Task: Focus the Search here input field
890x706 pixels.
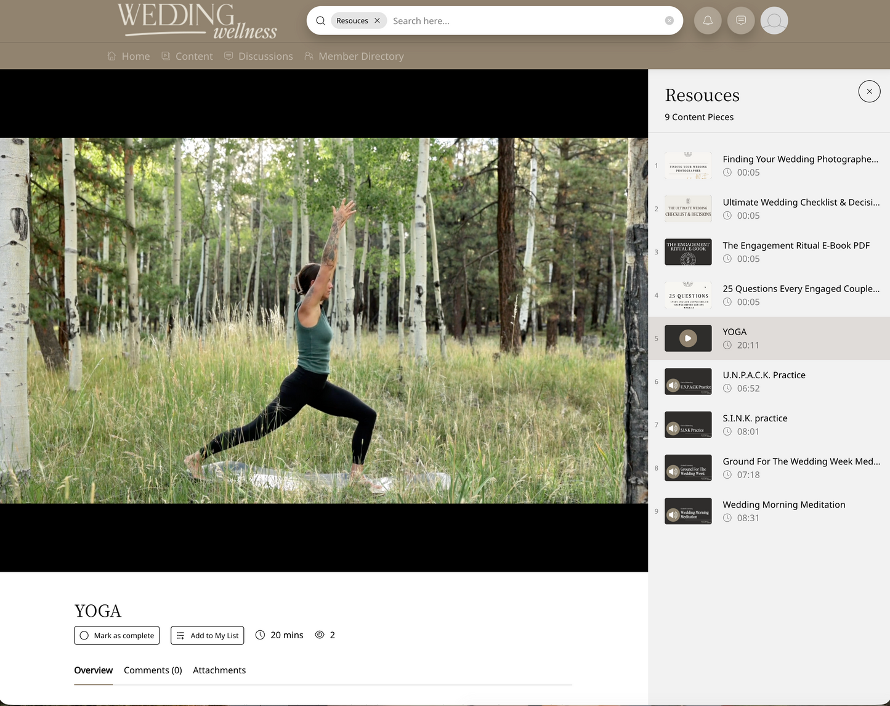Action: point(527,21)
